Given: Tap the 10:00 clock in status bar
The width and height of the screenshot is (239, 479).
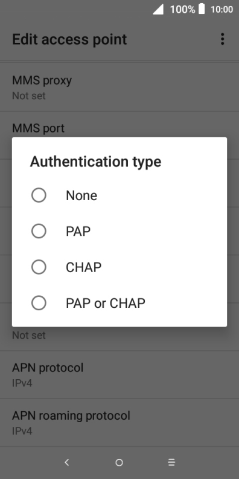Looking at the screenshot, I should (x=221, y=10).
